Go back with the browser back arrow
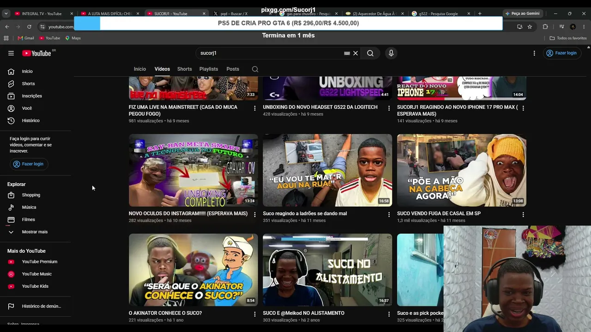591x332 pixels. (x=7, y=27)
